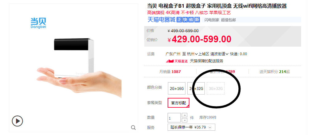
Task: Open the 清波街道 street dropdown
Action: pos(220,54)
